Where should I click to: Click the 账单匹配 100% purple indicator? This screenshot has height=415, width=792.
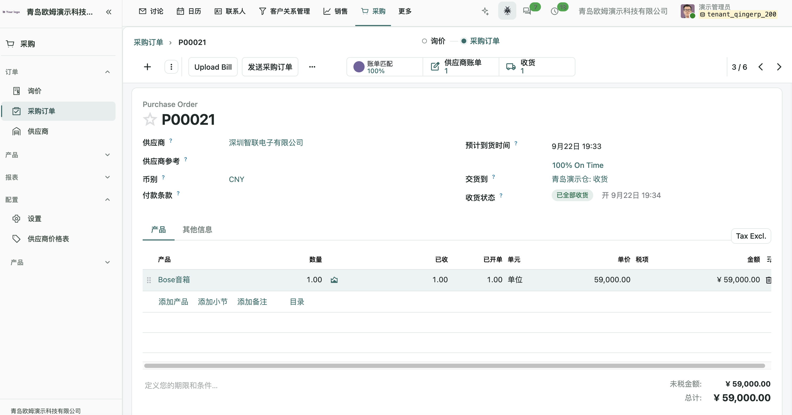point(385,67)
